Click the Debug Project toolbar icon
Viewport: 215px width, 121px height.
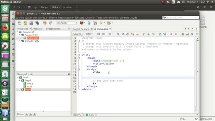(109, 23)
